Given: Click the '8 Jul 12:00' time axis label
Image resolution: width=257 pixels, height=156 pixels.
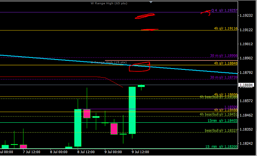Looking at the screenshot, I should click(x=86, y=152).
